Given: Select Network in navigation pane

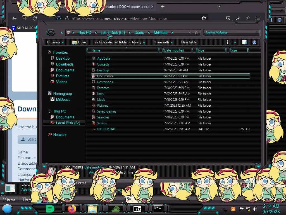Looking at the screenshot, I should coord(60,135).
